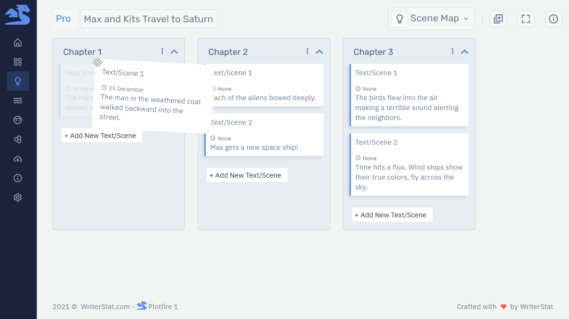Collapse Chapter 1 with its chevron
This screenshot has width=569, height=319.
(174, 51)
